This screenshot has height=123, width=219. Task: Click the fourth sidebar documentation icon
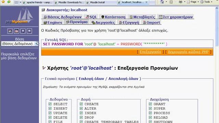click(29, 31)
